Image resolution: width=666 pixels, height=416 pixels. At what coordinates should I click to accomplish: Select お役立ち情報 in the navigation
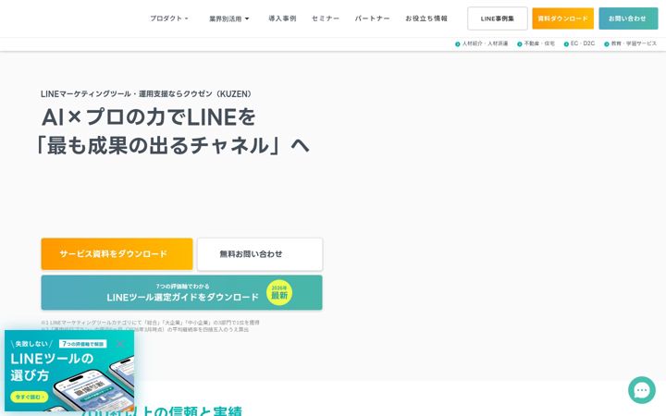[x=426, y=18]
